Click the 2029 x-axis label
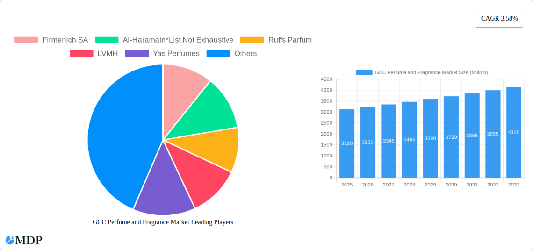533x250 pixels. point(430,185)
